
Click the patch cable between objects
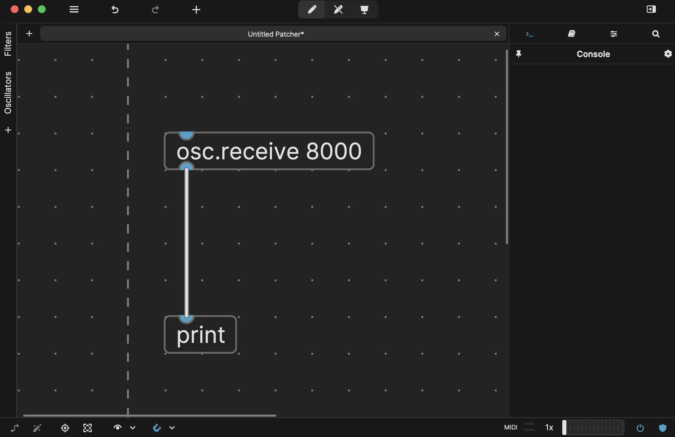tap(186, 243)
